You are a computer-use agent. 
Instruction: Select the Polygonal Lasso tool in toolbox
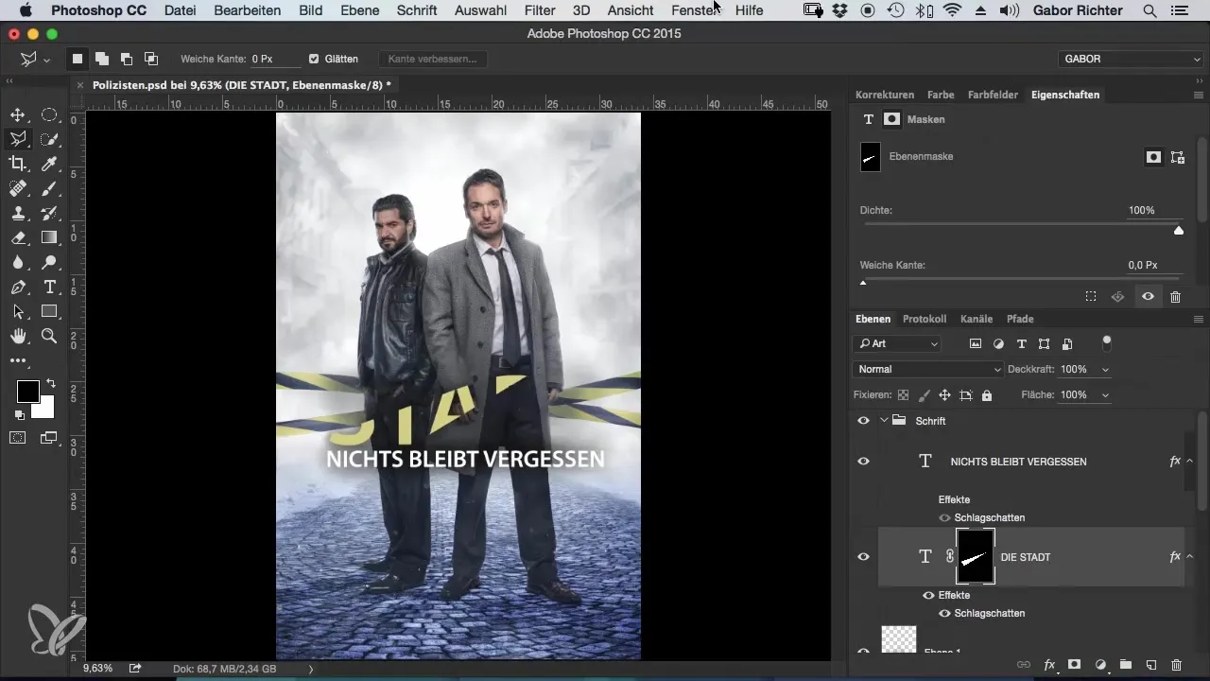pos(18,139)
